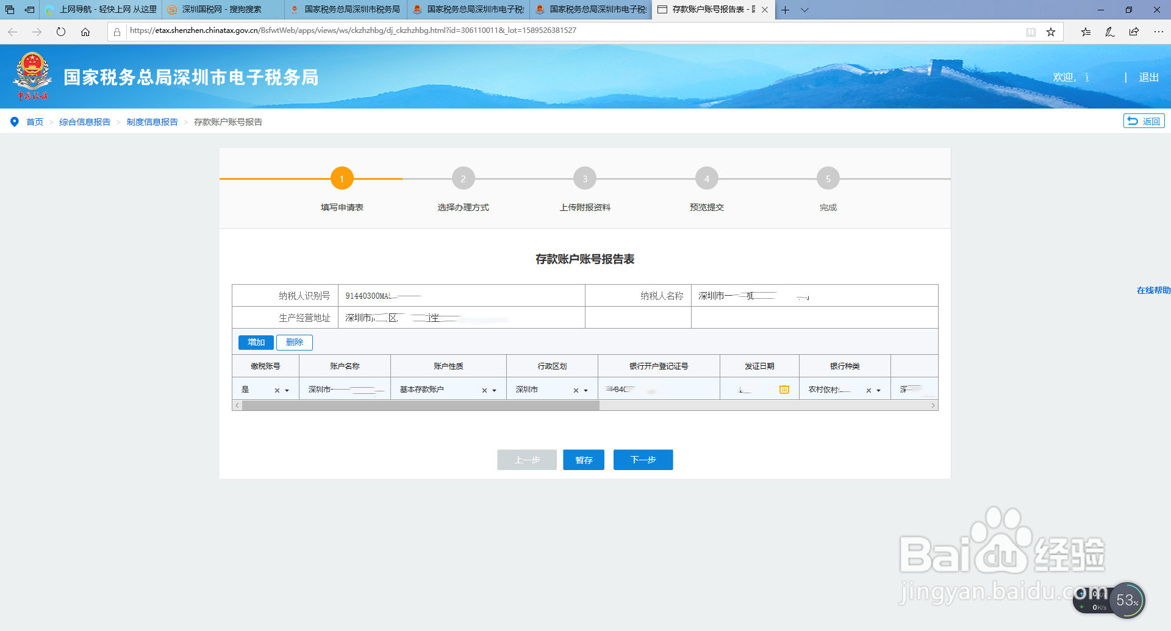Click the star icon in the address bar
The height and width of the screenshot is (631, 1171).
coord(1050,32)
